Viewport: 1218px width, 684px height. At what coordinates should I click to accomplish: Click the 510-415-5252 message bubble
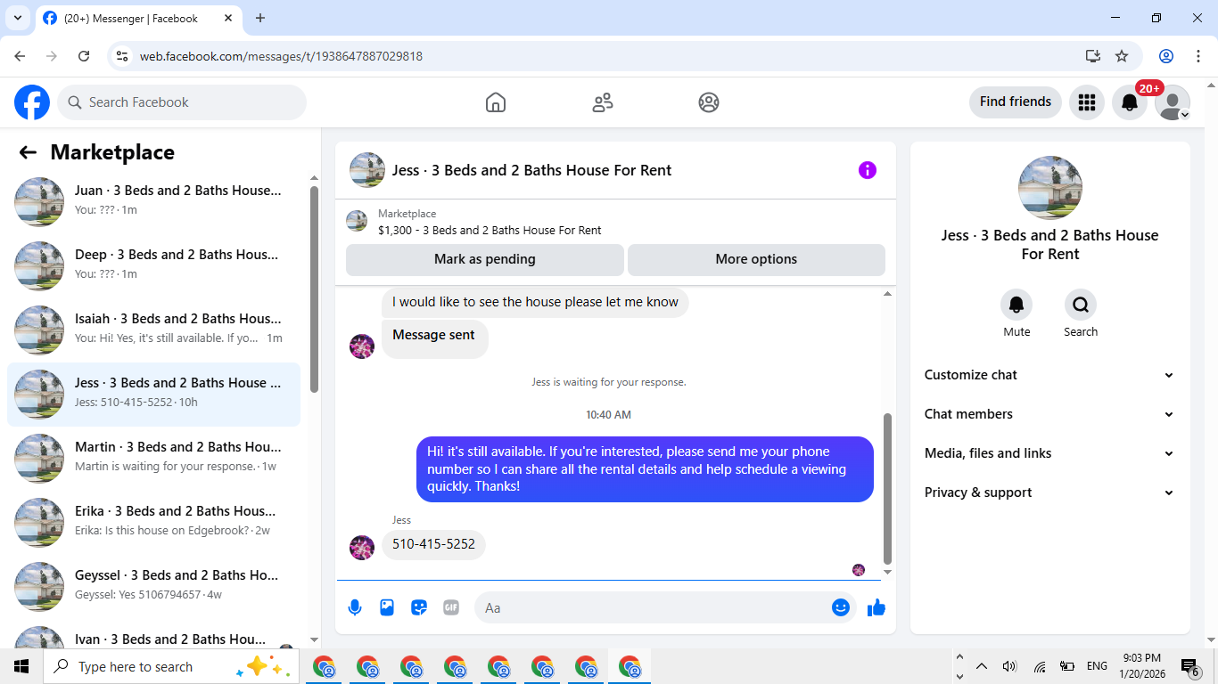click(433, 544)
